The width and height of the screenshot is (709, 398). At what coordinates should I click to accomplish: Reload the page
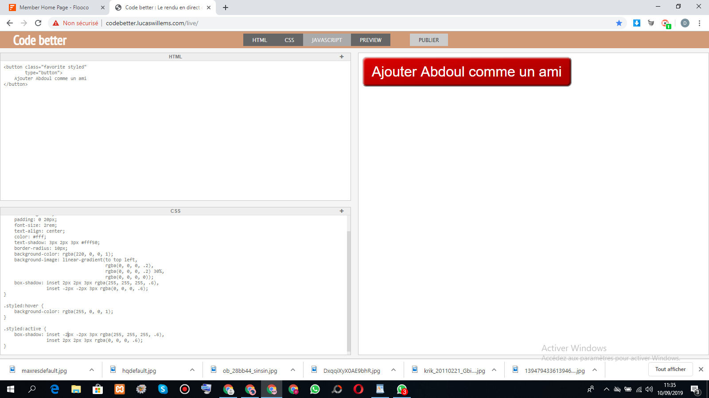click(x=38, y=23)
